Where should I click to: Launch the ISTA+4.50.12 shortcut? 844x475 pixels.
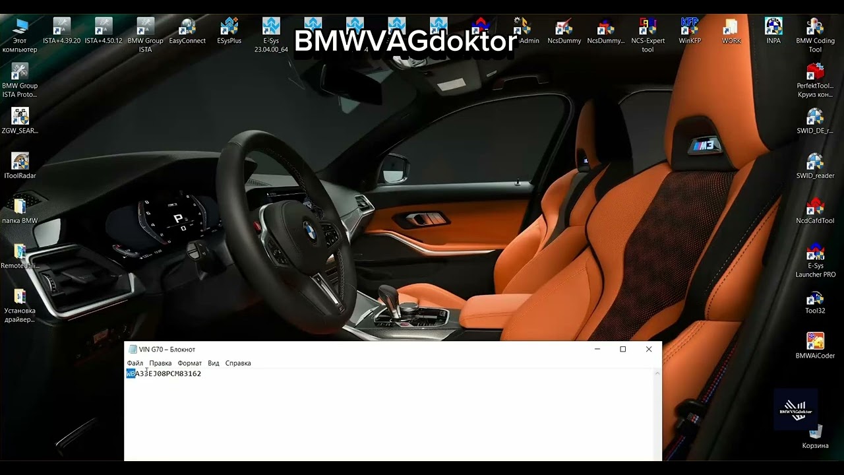(x=104, y=31)
